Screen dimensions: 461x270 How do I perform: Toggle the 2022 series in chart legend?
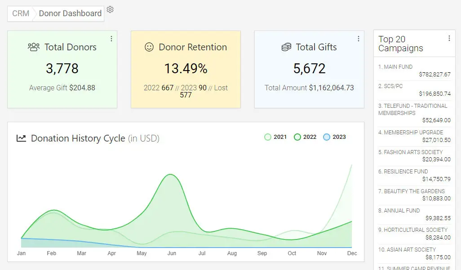305,137
